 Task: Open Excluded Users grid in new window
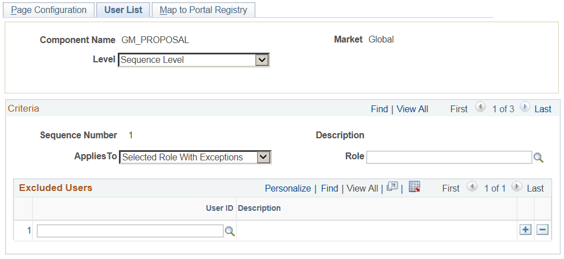(x=392, y=188)
